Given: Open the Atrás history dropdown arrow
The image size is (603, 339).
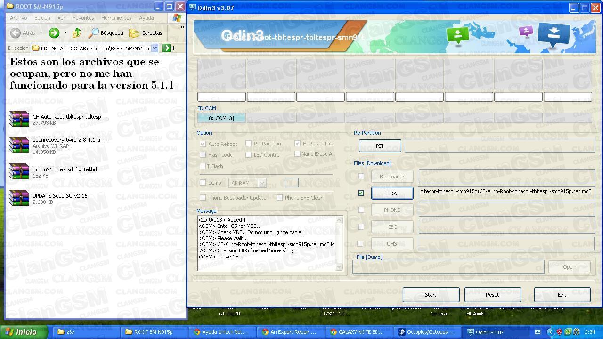Looking at the screenshot, I should 41,33.
